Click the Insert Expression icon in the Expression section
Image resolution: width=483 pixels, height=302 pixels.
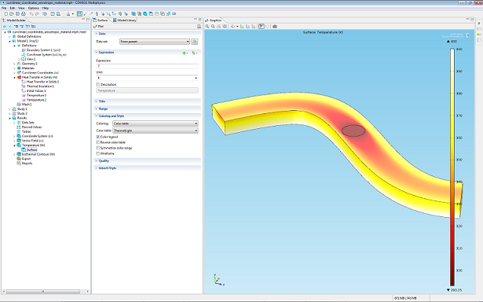point(194,53)
